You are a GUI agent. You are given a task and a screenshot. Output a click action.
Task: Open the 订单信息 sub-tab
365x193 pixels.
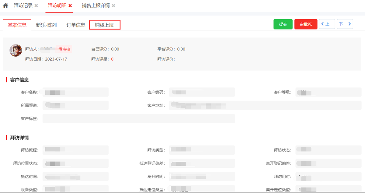(x=76, y=25)
